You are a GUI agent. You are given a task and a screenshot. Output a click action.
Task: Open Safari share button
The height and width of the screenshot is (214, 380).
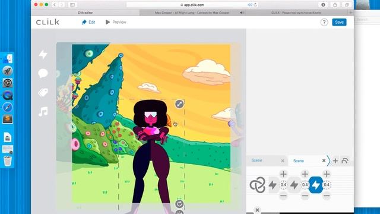coord(335,5)
